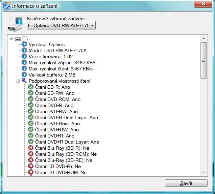Select the 'Čtení HD DVD-R): Ne' row
The image size is (215, 194).
tap(58, 166)
